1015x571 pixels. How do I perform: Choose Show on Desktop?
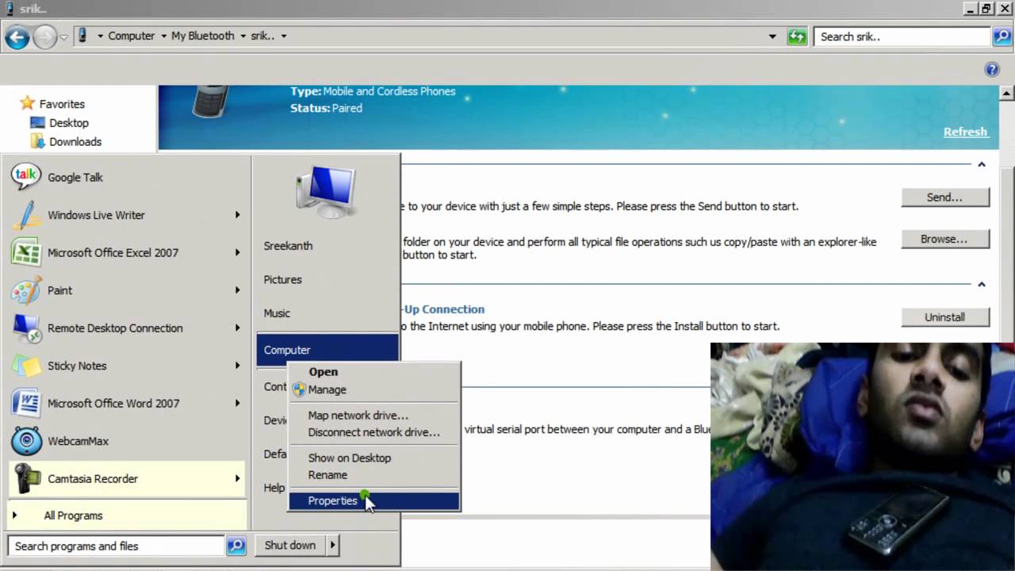[373, 458]
